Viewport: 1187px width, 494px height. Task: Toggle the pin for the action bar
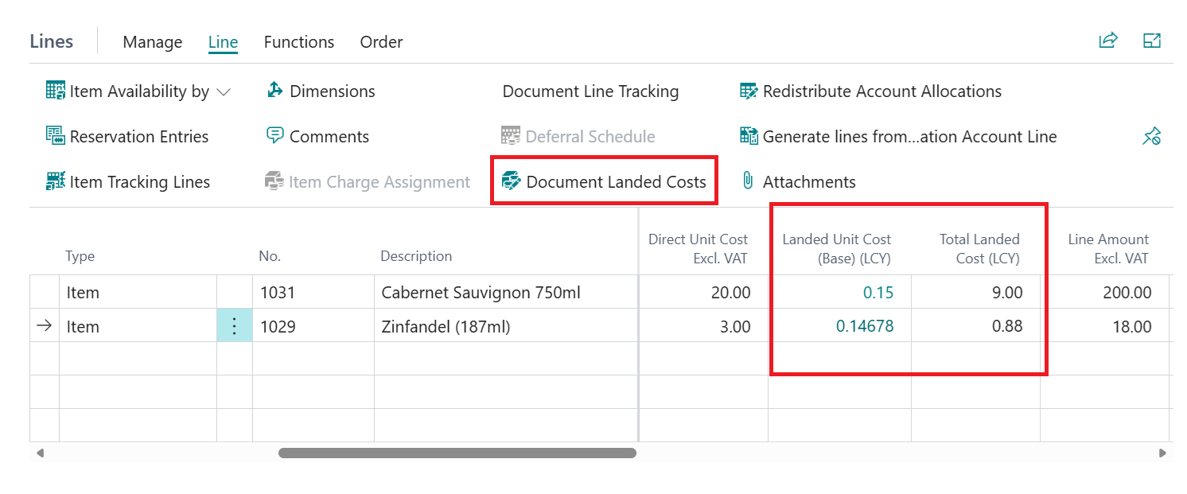click(x=1151, y=137)
